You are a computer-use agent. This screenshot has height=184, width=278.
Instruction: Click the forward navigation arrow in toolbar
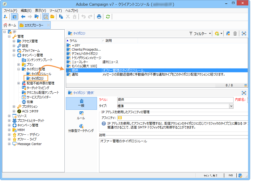click(30, 17)
